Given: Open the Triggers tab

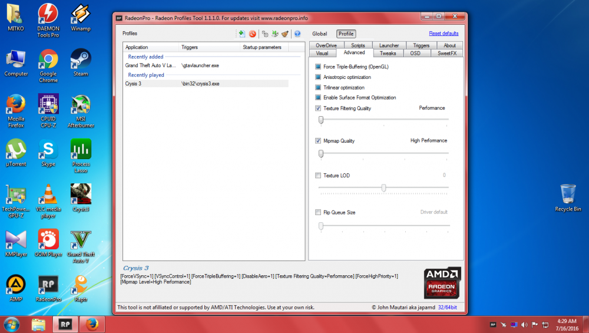Looking at the screenshot, I should (421, 45).
